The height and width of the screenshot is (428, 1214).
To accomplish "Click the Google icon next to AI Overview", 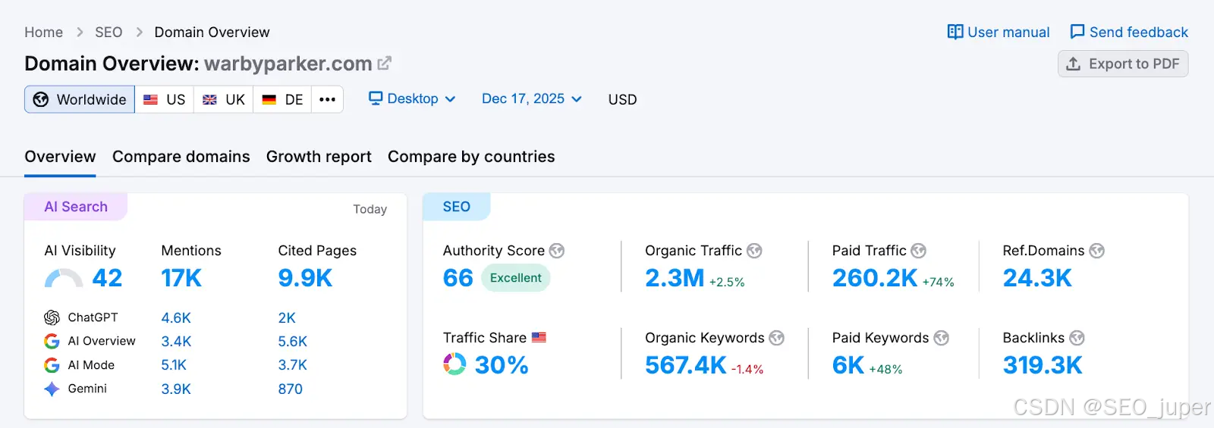I will [x=52, y=341].
